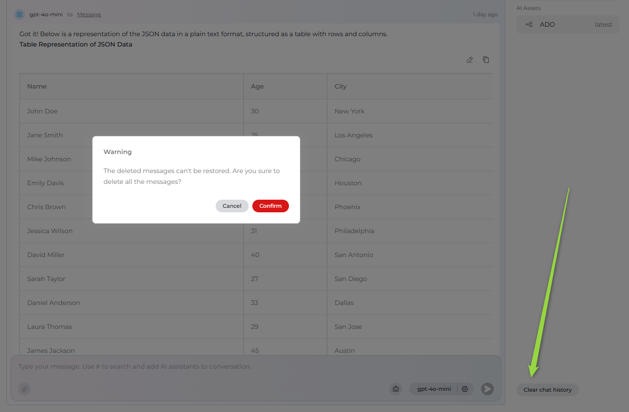Click the gpt-4o-mini avatar icon
Screen dimensions: 629x412
(x=19, y=14)
